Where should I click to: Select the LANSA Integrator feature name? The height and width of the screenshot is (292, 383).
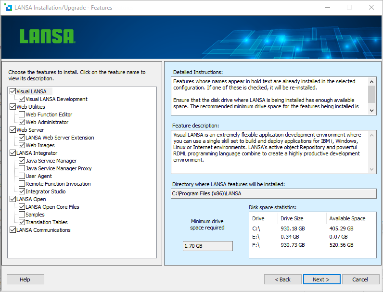[x=37, y=153]
